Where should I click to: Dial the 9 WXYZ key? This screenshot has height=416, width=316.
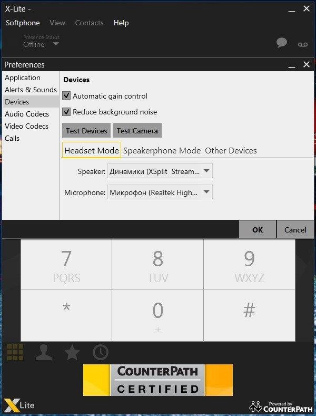coord(250,264)
